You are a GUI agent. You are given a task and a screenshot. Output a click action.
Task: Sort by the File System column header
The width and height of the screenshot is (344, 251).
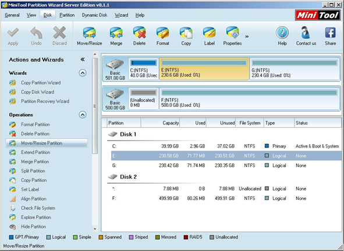250,123
